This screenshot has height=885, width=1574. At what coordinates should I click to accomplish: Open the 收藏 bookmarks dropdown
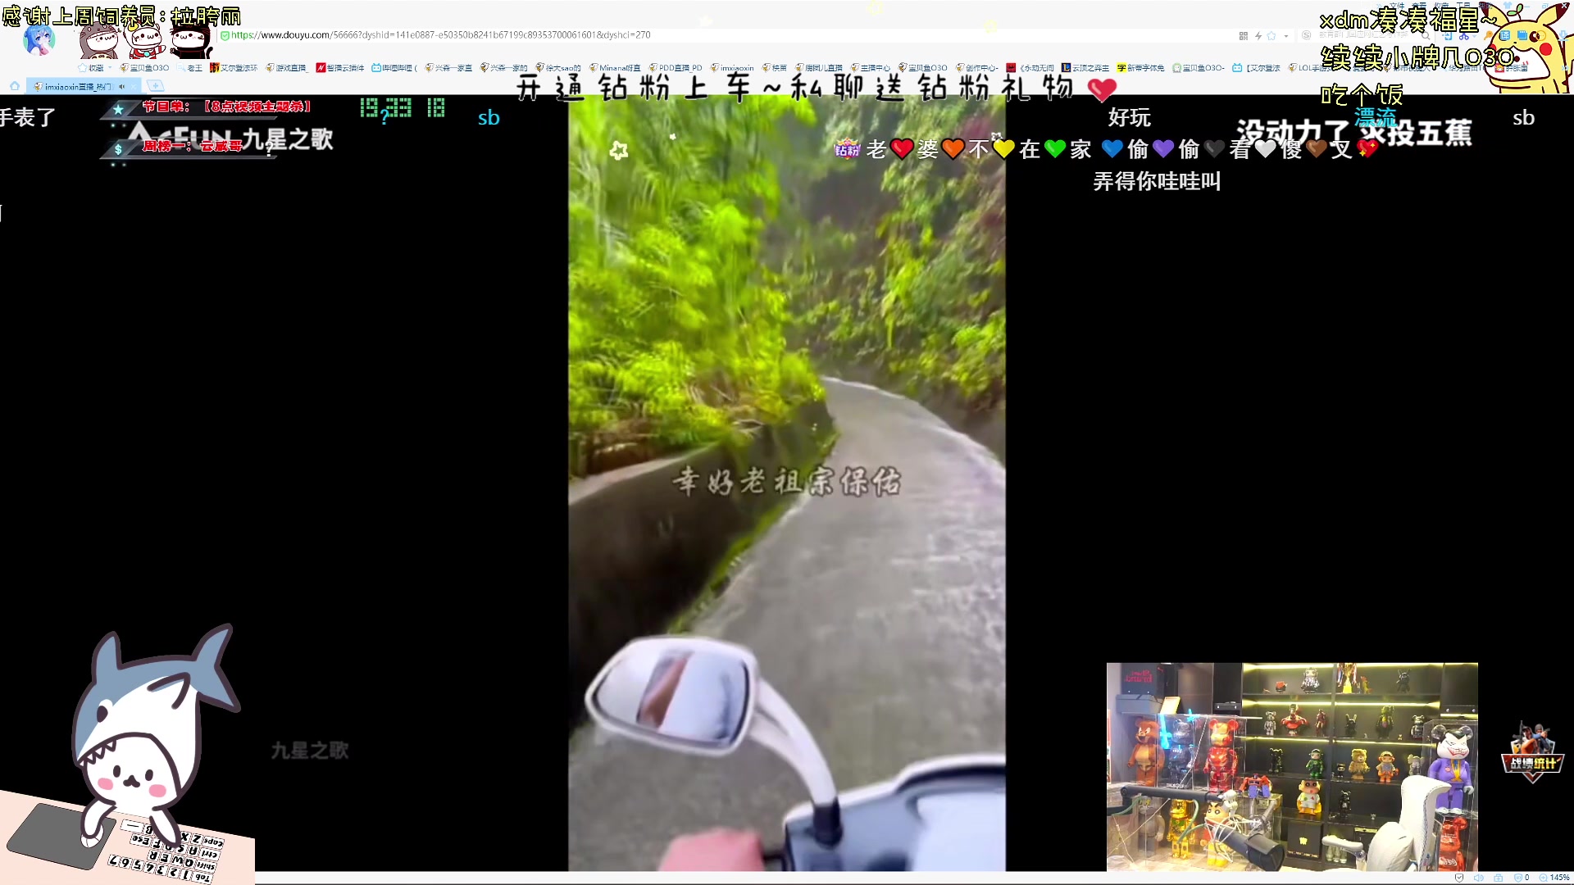[97, 68]
